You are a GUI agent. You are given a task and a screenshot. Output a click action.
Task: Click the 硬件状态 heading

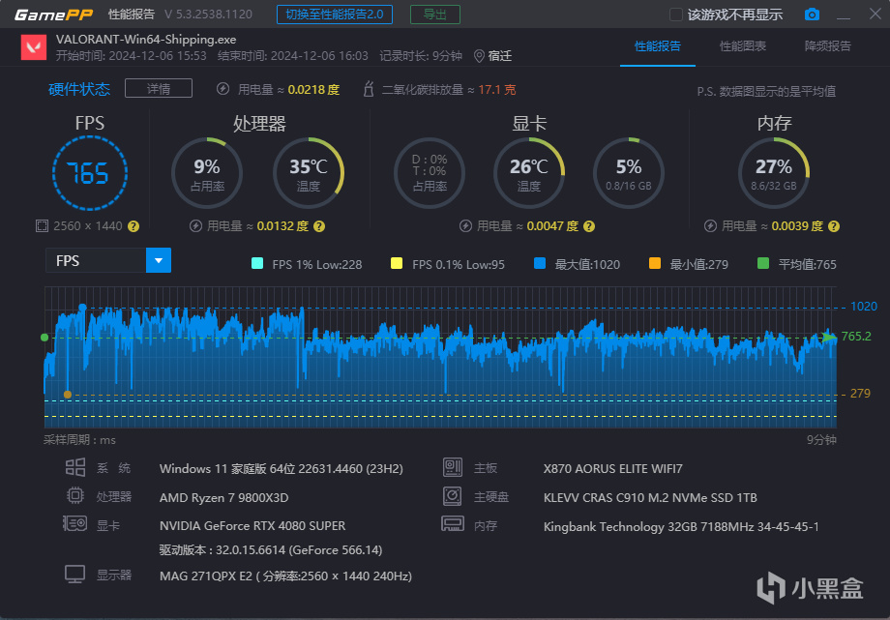click(x=79, y=89)
